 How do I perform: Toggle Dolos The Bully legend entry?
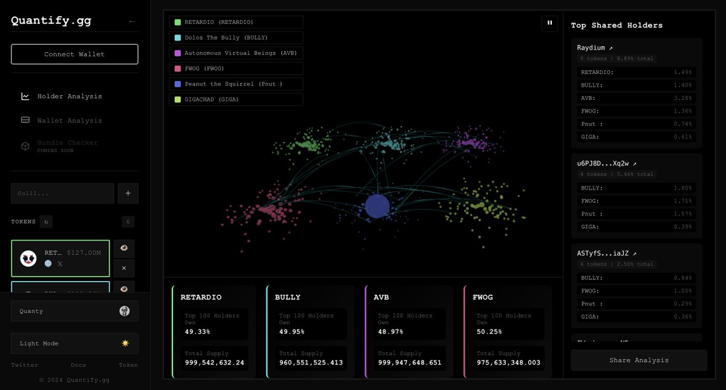[236, 38]
